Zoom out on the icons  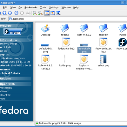coord(40,13)
